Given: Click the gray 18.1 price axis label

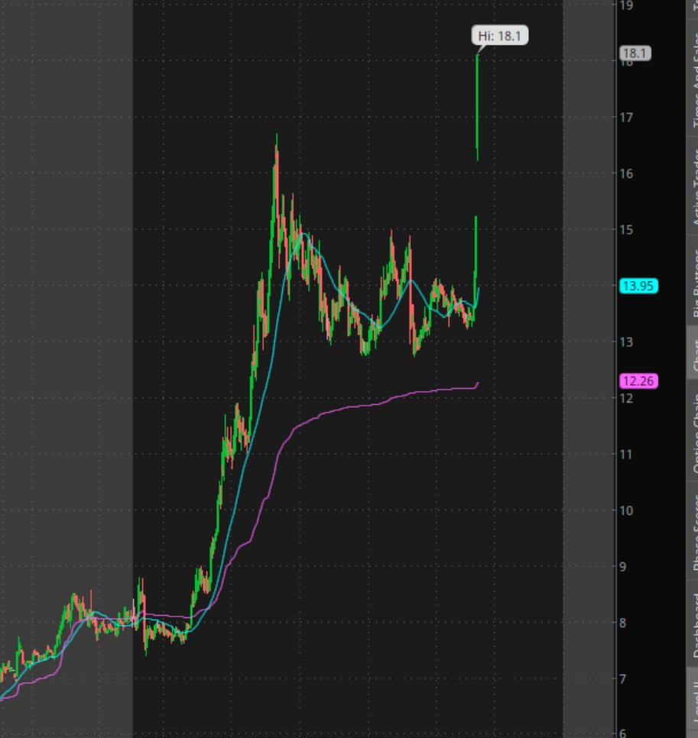Looking at the screenshot, I should 635,53.
